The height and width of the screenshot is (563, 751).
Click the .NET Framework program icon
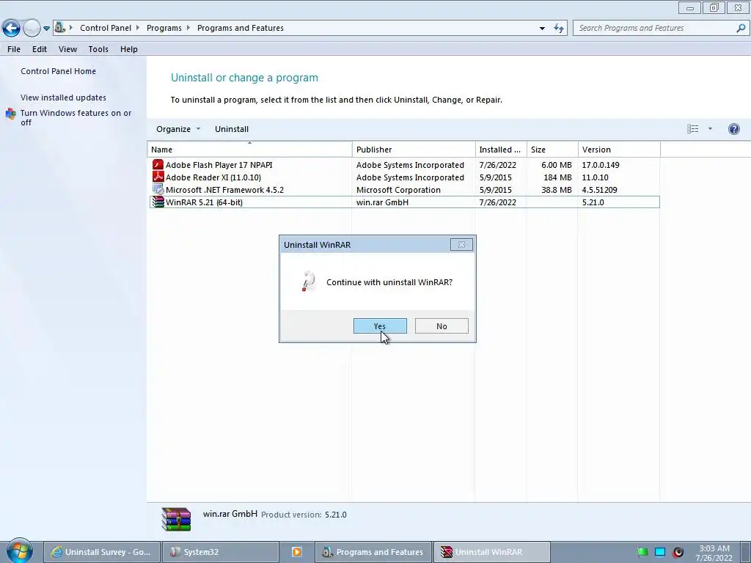158,190
